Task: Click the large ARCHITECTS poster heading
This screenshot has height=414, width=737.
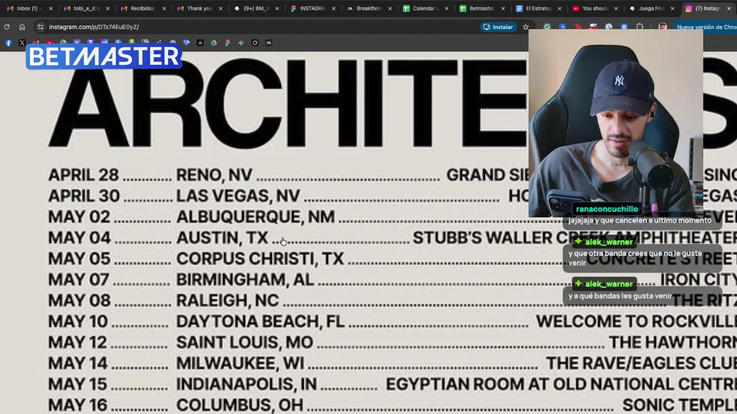Action: [288, 102]
